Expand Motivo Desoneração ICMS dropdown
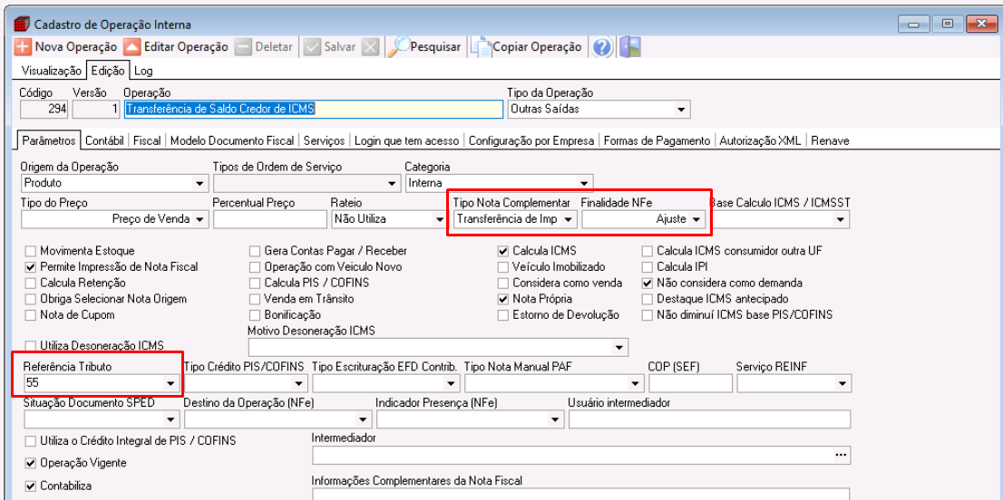Viewport: 1003px width, 500px height. tap(618, 348)
